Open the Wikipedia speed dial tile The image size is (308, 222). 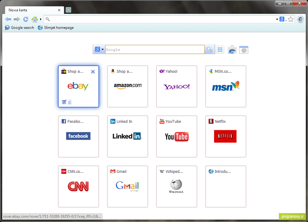pos(177,186)
